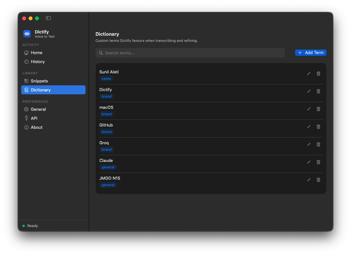Screen dimensions: 351x255
Task: Edit the Dictify dictionary term
Action: (309, 91)
